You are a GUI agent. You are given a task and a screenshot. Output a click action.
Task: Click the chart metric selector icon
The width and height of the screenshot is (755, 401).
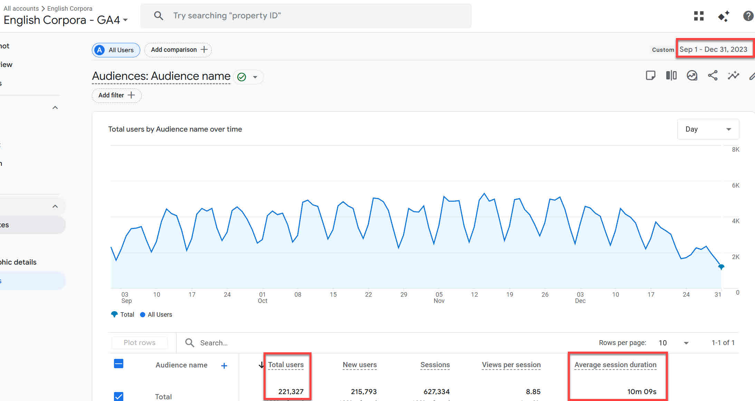pos(692,75)
